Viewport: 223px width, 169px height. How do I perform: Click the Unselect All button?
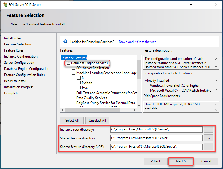pos(97,121)
